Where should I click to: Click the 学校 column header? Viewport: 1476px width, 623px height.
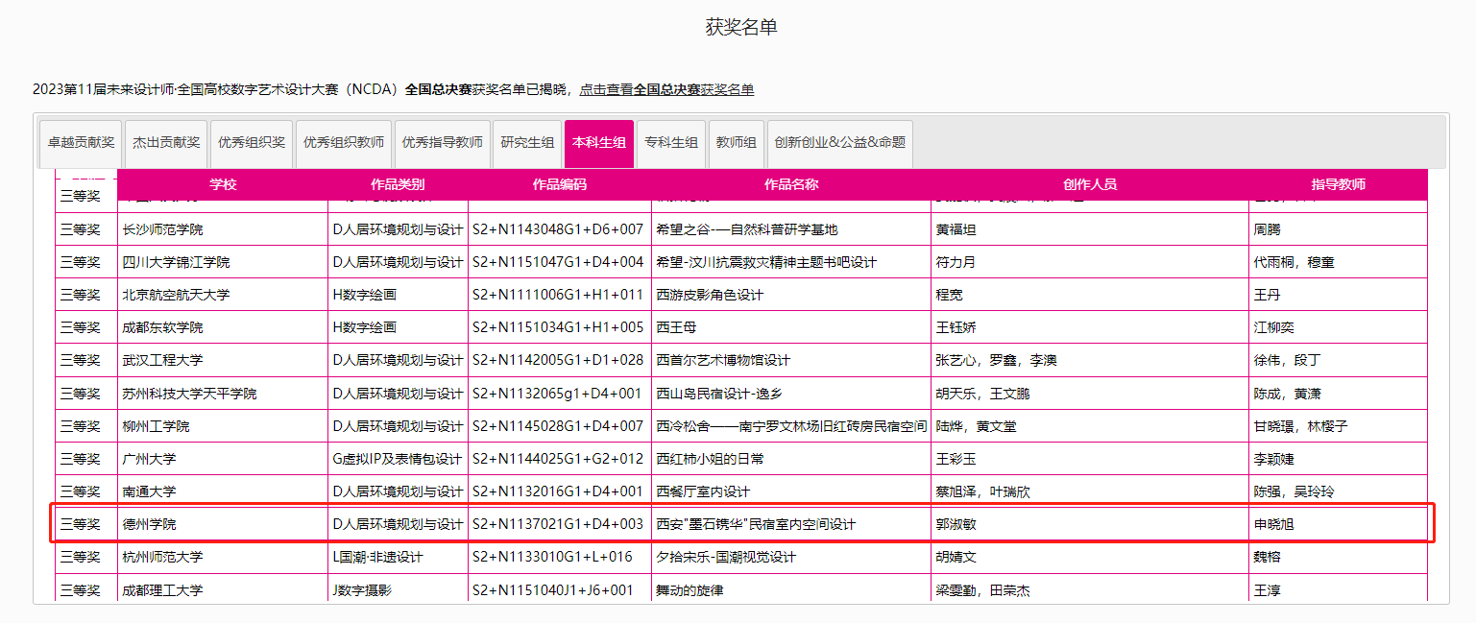coord(223,184)
